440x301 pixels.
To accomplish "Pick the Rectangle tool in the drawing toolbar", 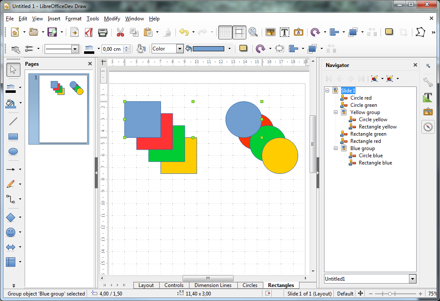I will click(13, 137).
